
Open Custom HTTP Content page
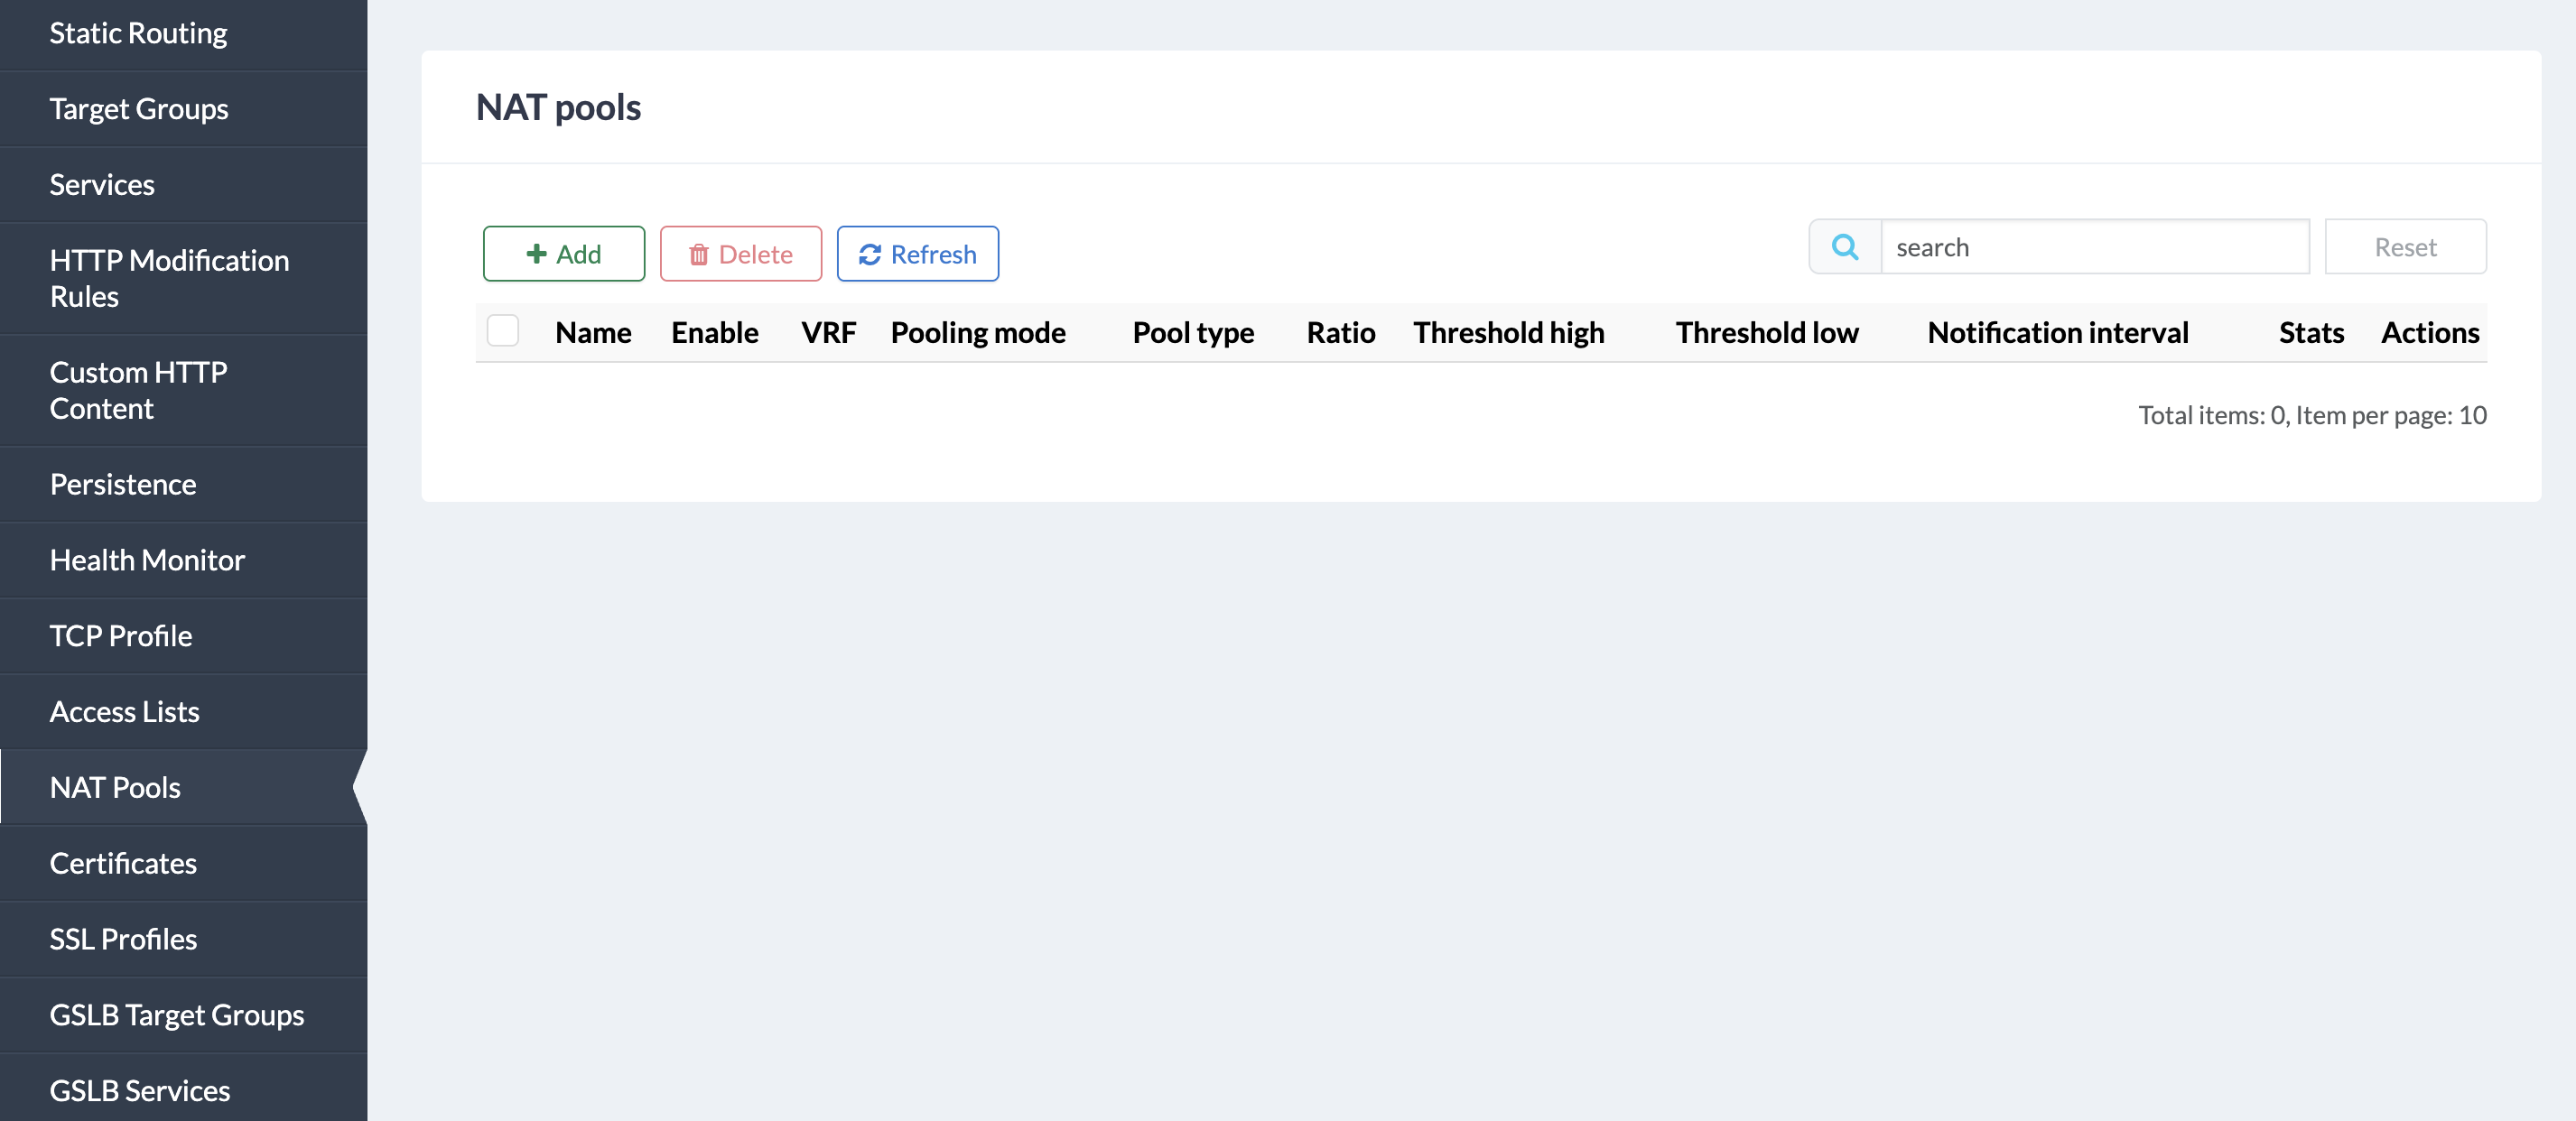click(x=139, y=390)
